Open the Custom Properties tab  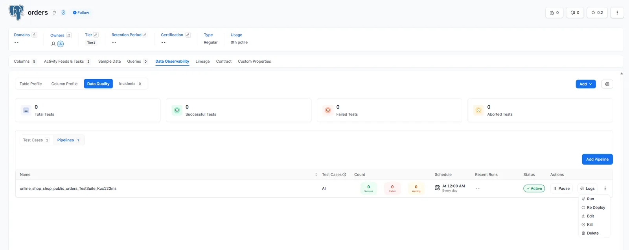tap(254, 62)
